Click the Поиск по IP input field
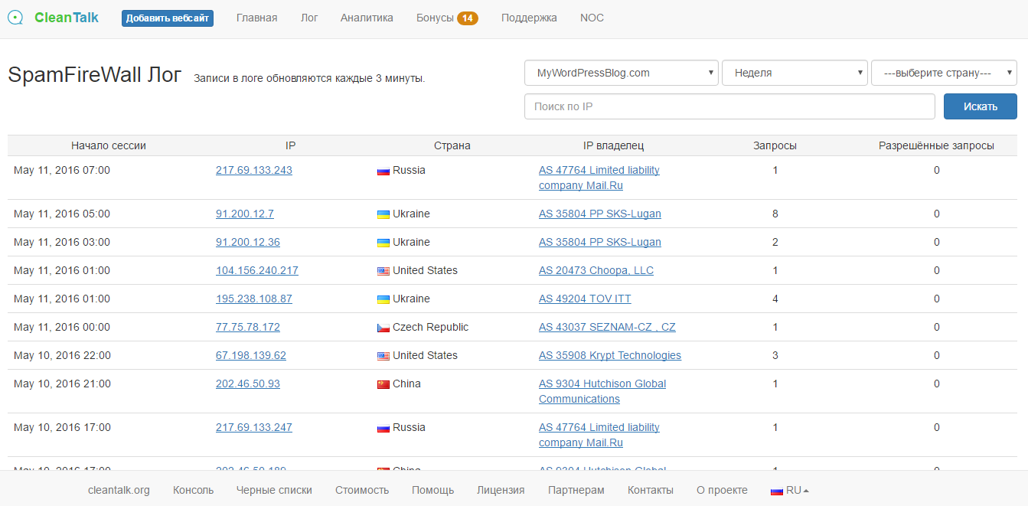The image size is (1028, 506). (729, 106)
